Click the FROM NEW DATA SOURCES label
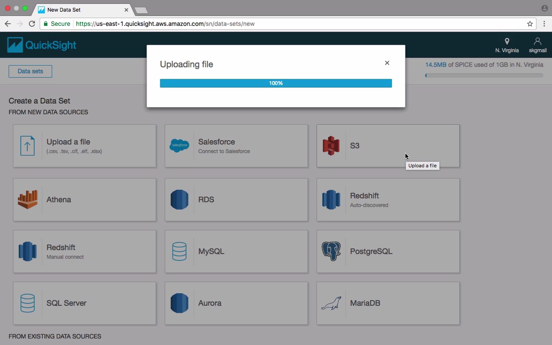The width and height of the screenshot is (552, 345). point(48,112)
